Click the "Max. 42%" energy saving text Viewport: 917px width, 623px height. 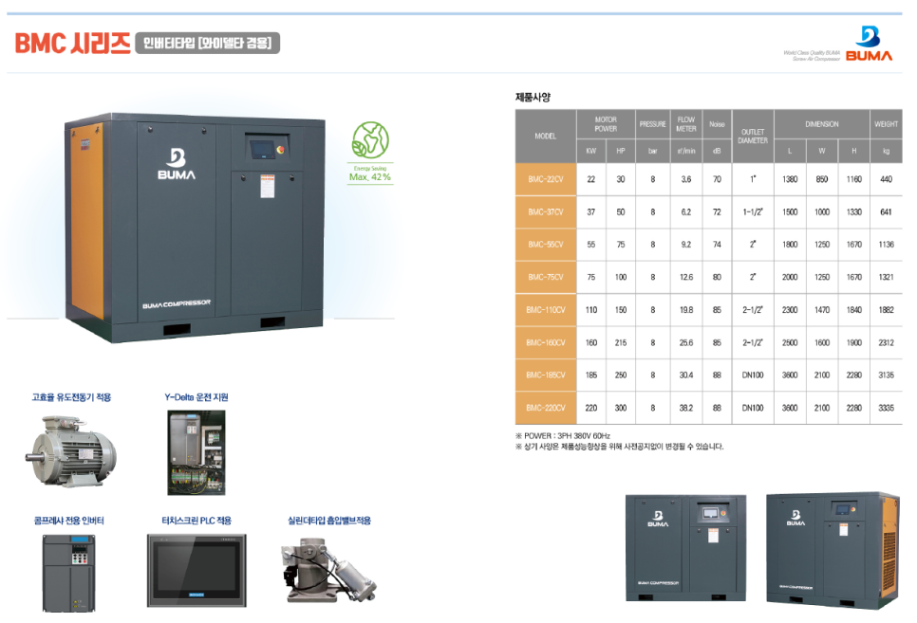pyautogui.click(x=370, y=177)
